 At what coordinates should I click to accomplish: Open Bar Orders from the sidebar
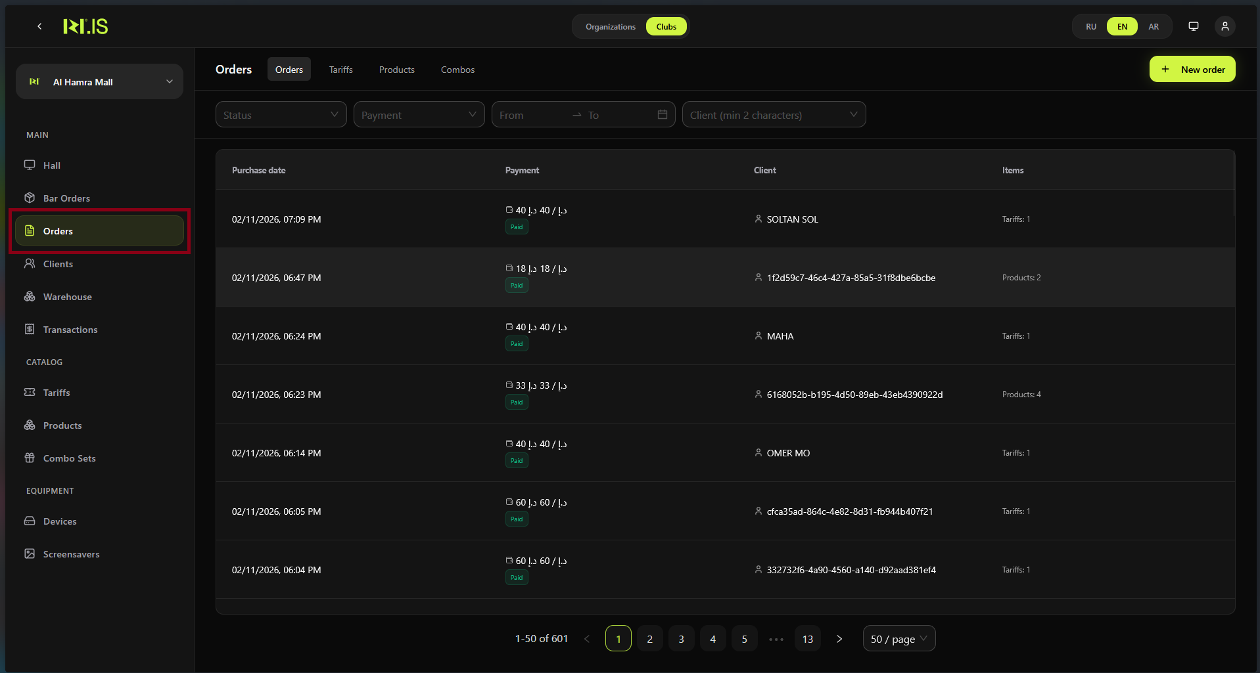pyautogui.click(x=66, y=198)
